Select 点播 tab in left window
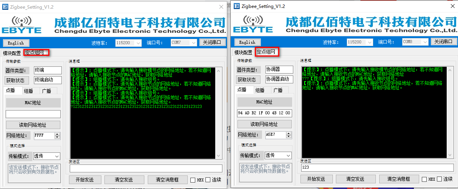This screenshot has width=458, height=189. [x=12, y=91]
